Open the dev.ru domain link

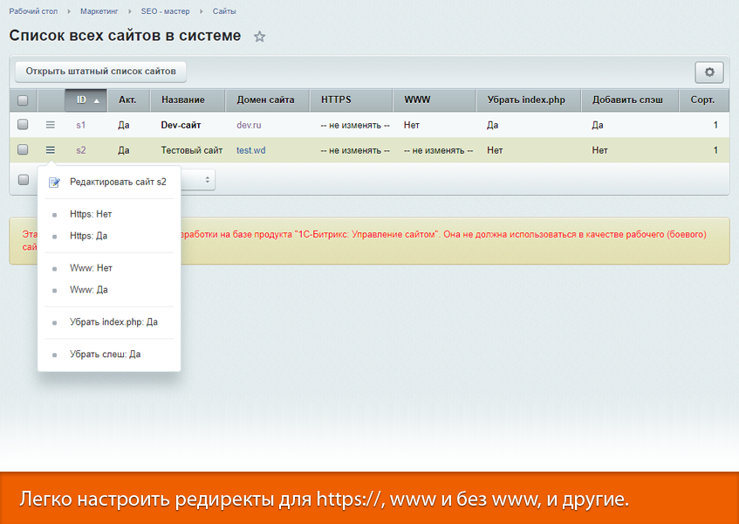click(249, 125)
